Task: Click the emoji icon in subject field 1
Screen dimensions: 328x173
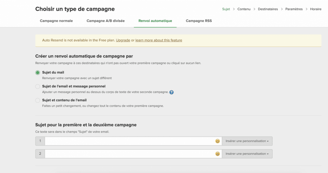Action: pyautogui.click(x=217, y=141)
